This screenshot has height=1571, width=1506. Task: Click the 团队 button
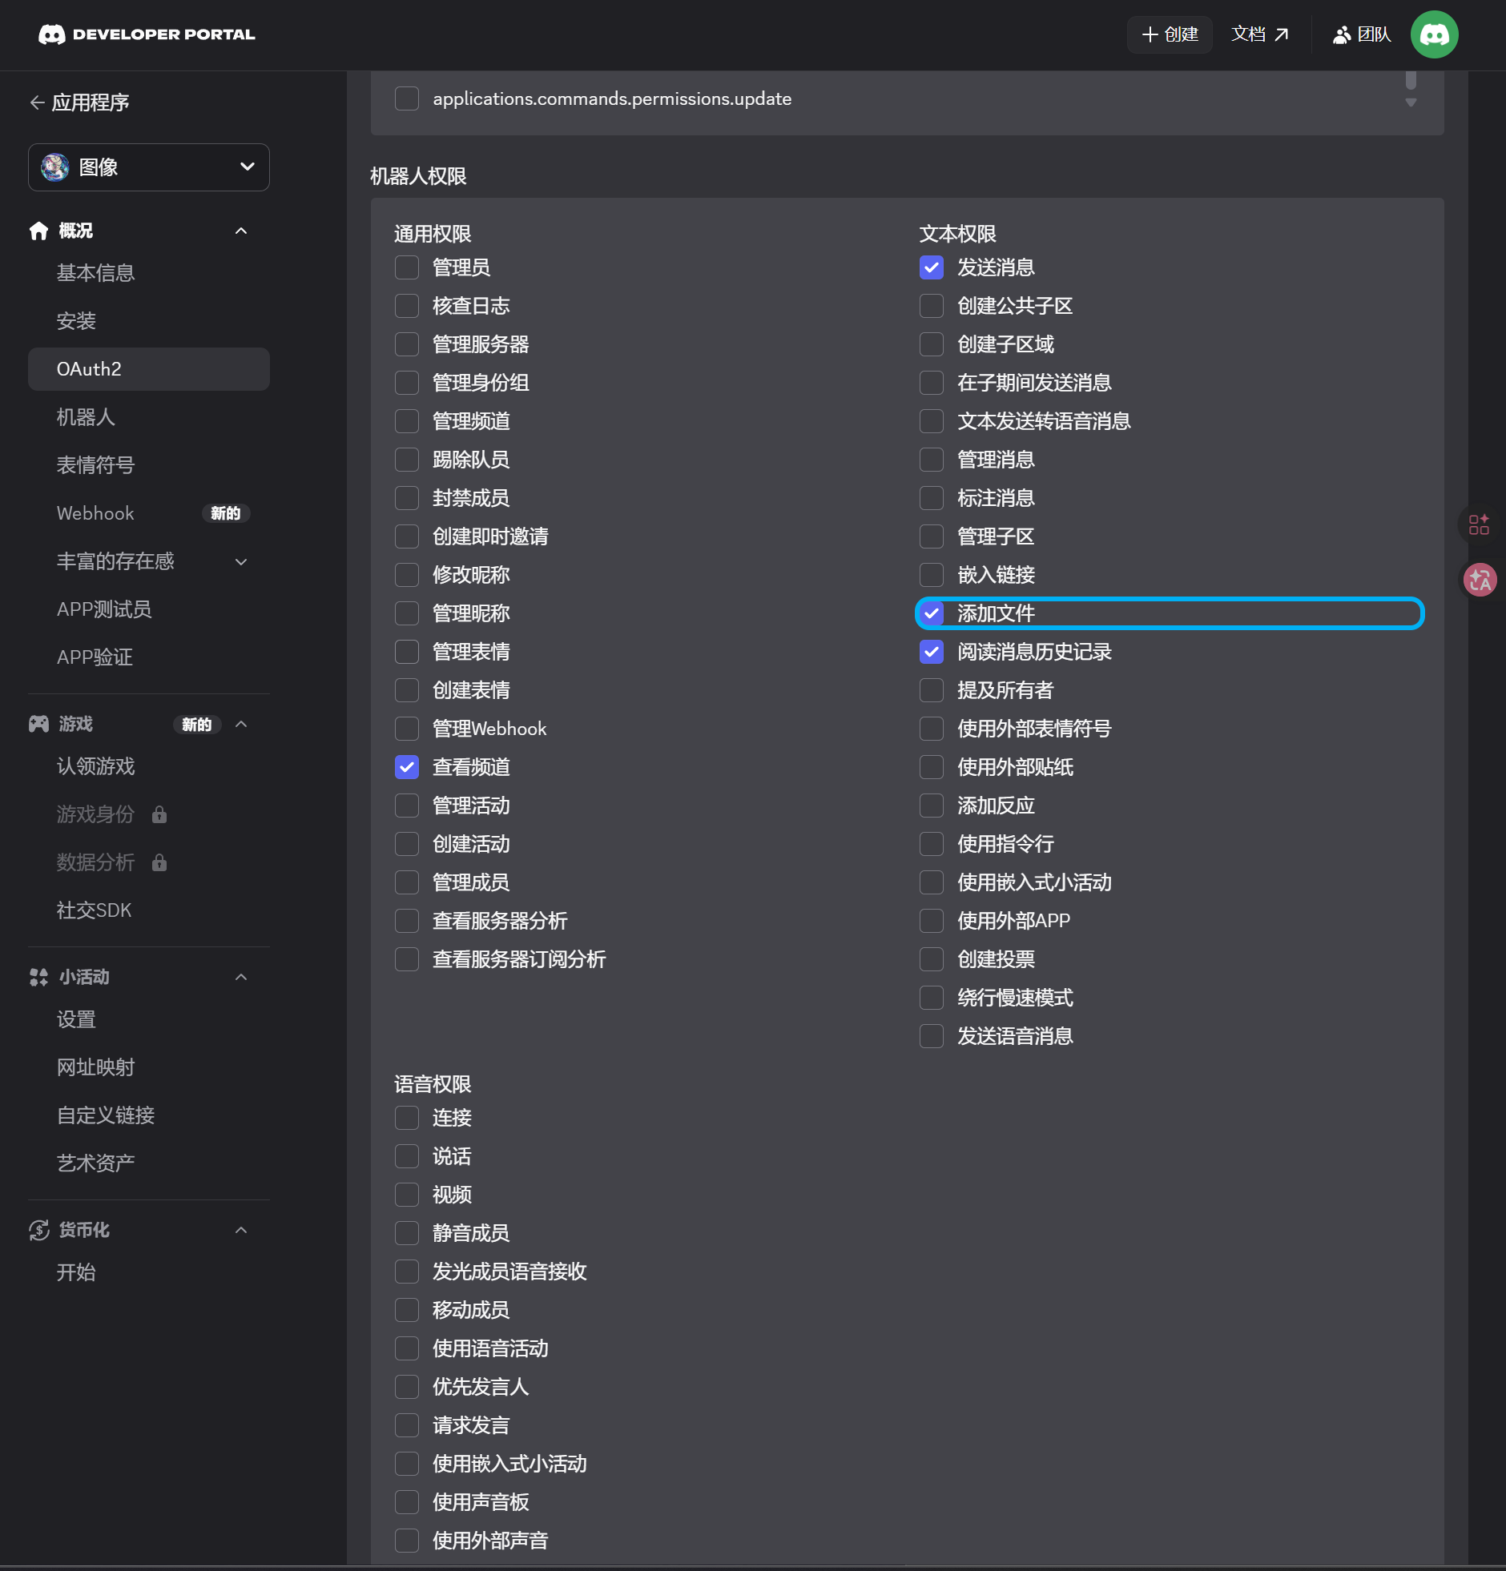coord(1362,34)
